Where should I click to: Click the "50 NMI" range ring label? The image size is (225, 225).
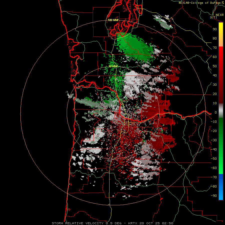coord(113,66)
